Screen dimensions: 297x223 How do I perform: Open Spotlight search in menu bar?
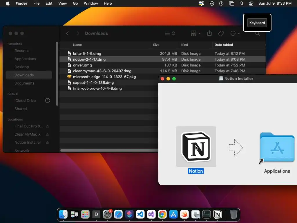[242, 3]
